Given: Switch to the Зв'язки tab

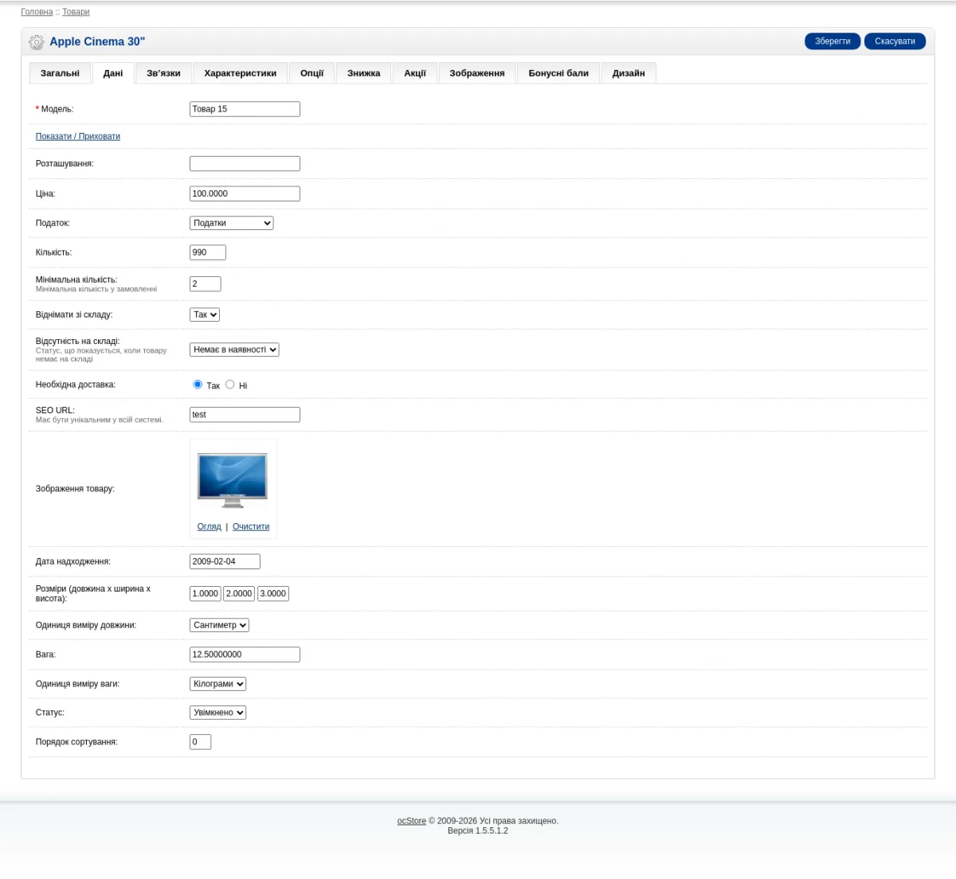Looking at the screenshot, I should click(x=163, y=73).
